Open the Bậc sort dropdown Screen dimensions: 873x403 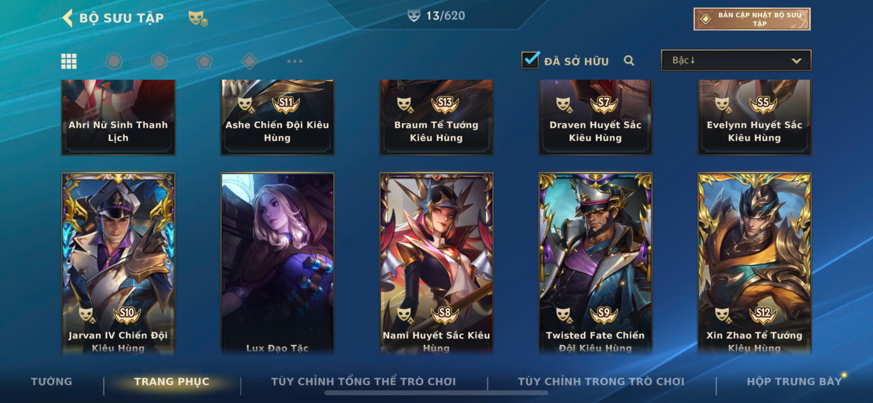(x=736, y=60)
